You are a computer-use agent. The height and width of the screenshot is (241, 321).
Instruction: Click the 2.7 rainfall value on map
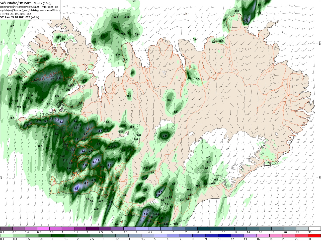[39, 121]
